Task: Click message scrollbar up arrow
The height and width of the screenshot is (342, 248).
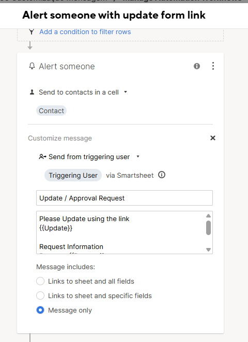Action: click(208, 216)
